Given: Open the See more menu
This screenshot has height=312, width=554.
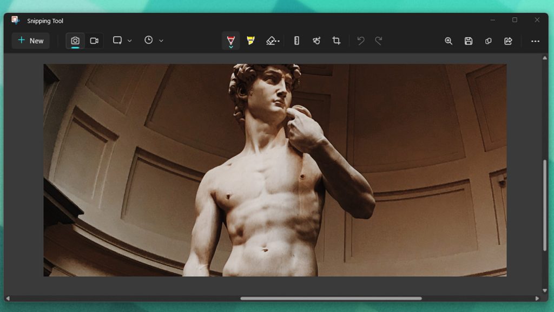Looking at the screenshot, I should [x=535, y=40].
